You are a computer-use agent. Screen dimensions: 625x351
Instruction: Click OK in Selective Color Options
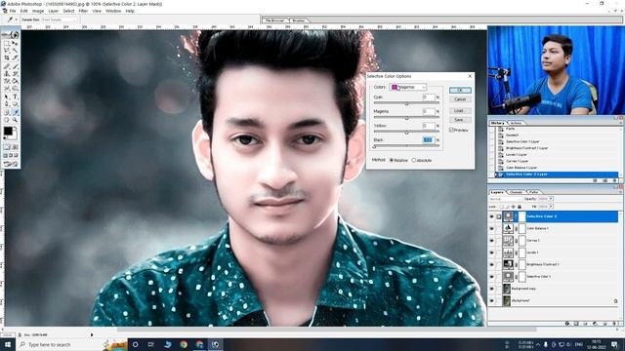[x=460, y=91]
